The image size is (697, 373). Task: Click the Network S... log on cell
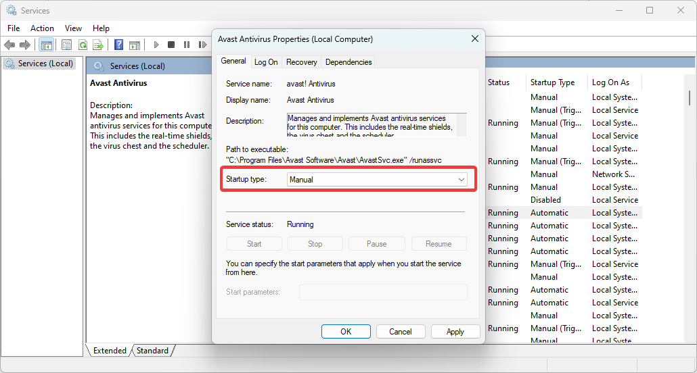[614, 174]
